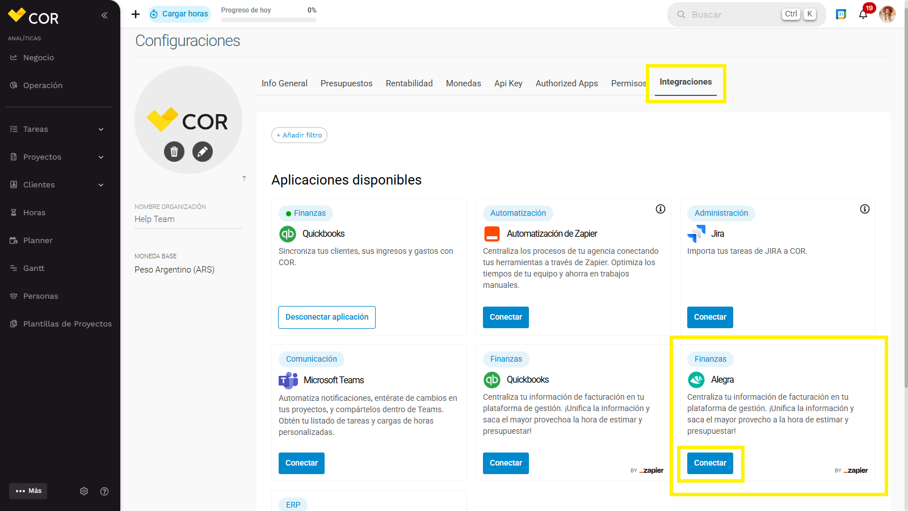Switch to Monedas tab
The image size is (908, 511).
point(464,83)
